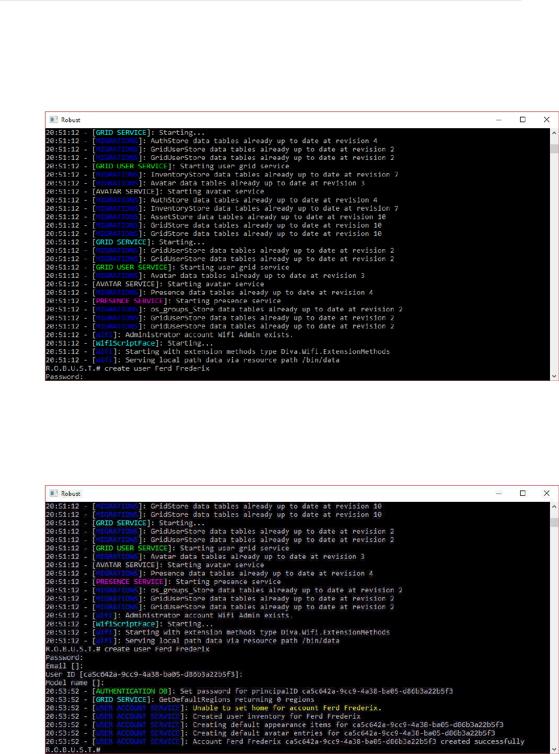This screenshot has width=559, height=754.
Task: Click the yellow 'Unable to set home' warning
Action: (287, 707)
